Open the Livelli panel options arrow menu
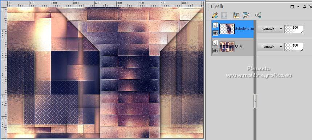The height and width of the screenshot is (140, 312). (298, 7)
